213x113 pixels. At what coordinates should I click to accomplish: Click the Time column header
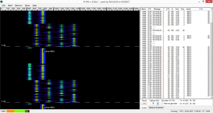[177, 9]
